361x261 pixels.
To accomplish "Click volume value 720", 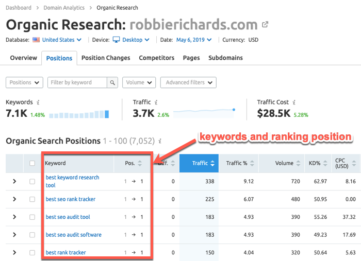I will (296, 182).
